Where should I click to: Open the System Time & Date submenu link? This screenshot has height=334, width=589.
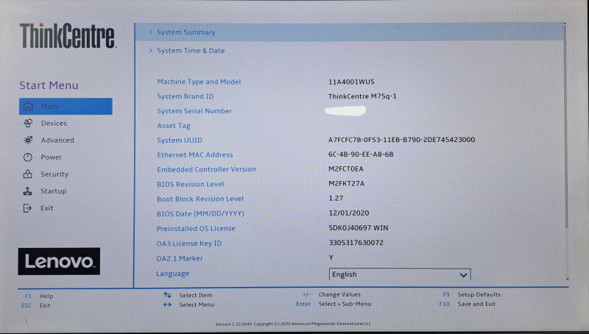tap(191, 51)
